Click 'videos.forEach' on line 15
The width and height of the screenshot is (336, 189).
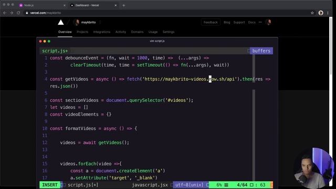(78, 164)
